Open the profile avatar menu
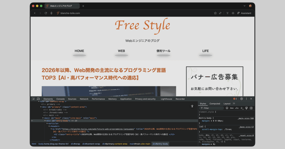The width and height of the screenshot is (285, 149). click(x=250, y=6)
